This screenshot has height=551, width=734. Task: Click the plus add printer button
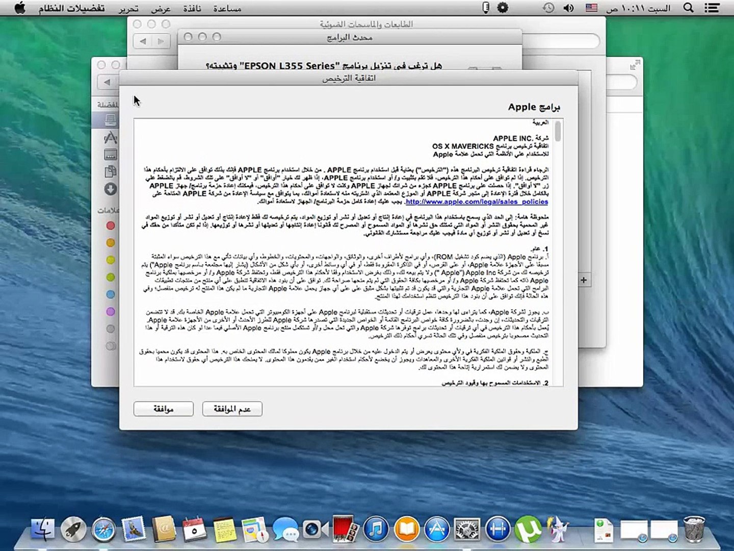(584, 280)
